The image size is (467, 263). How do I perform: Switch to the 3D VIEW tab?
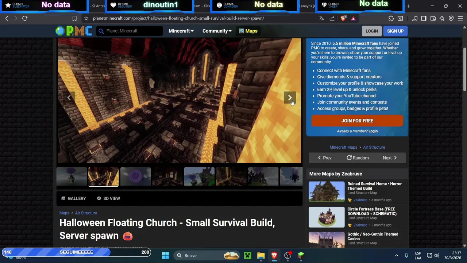coord(108,198)
